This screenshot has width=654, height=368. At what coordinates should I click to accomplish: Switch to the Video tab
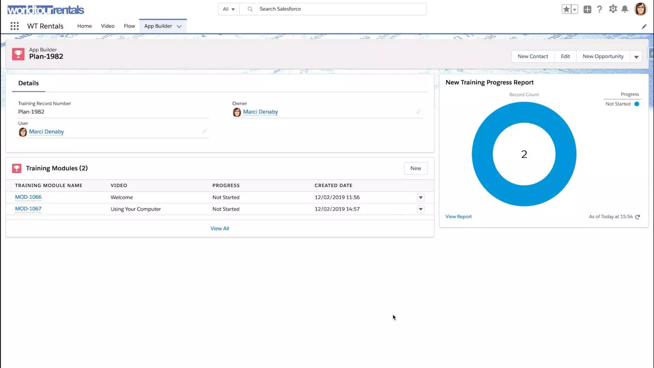click(108, 26)
